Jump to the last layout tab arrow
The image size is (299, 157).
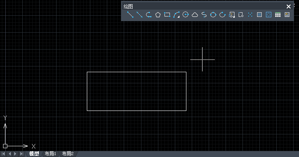coord(22,154)
